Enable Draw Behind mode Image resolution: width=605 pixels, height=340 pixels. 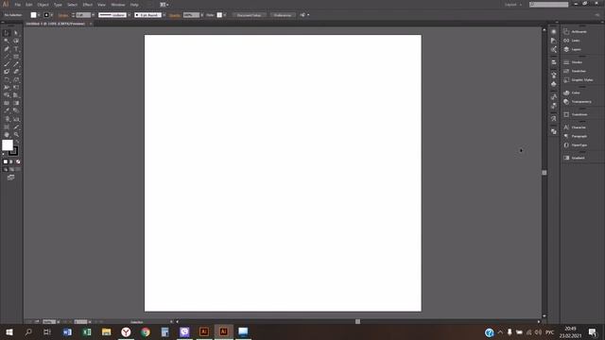point(11,170)
